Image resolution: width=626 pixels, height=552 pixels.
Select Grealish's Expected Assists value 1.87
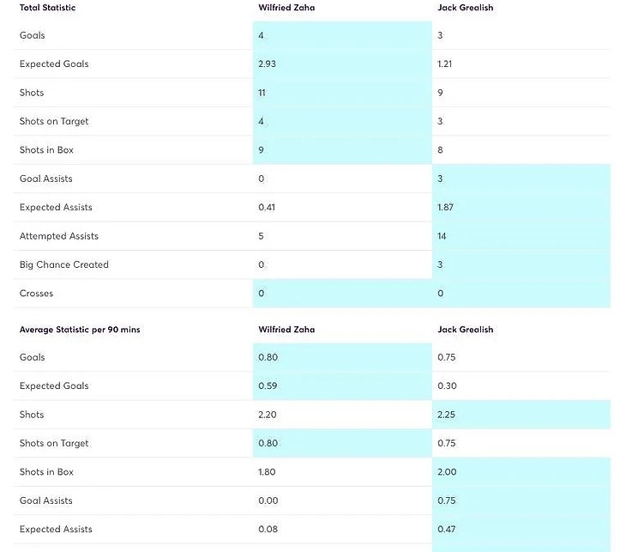point(446,208)
